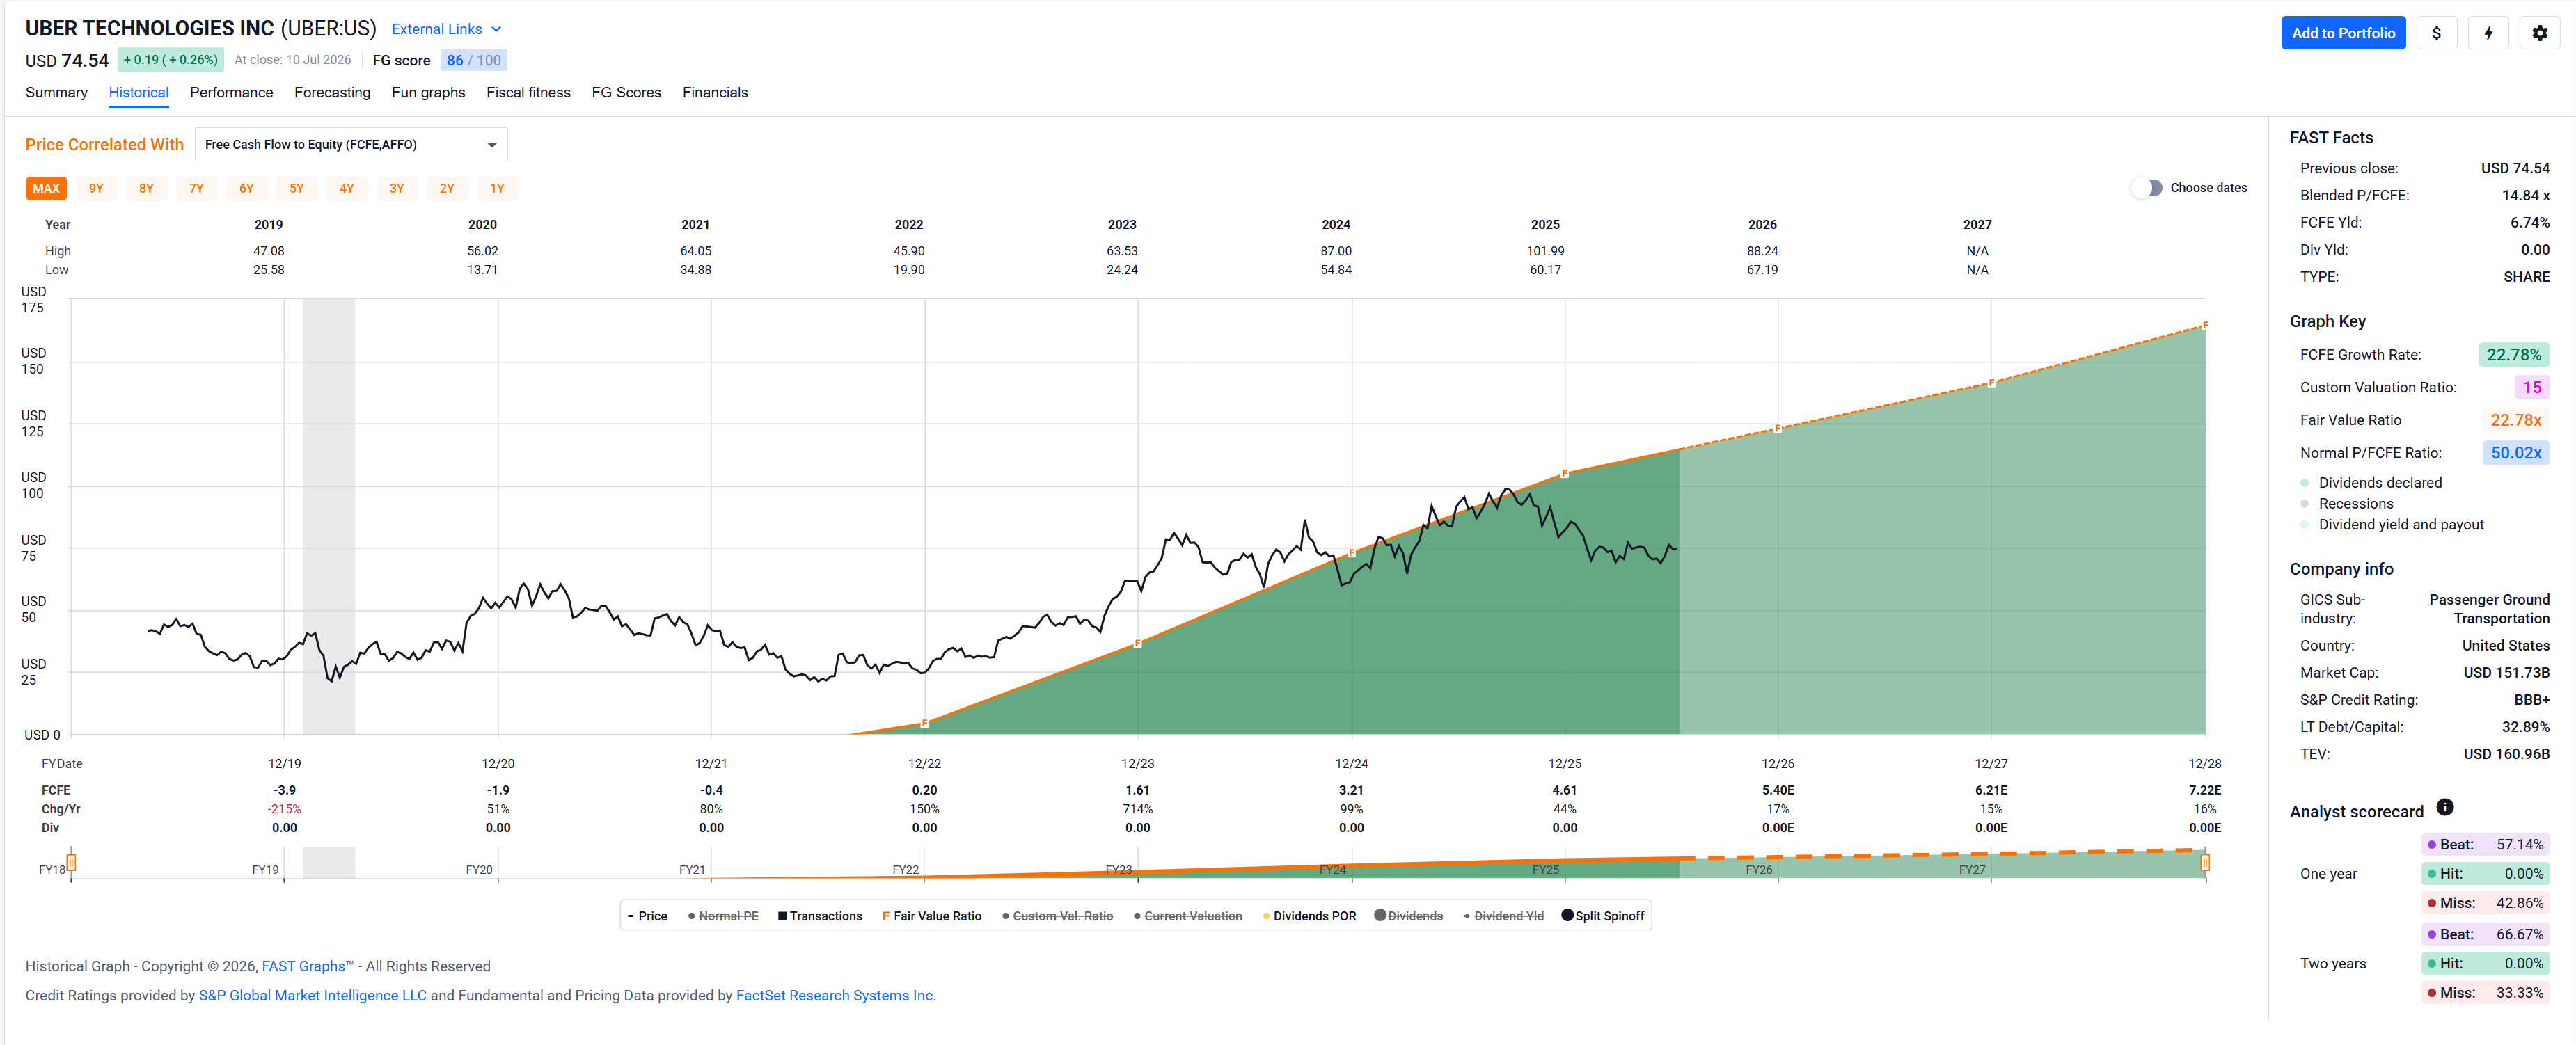Click the Add to Portfolio button
2576x1045 pixels.
pos(2343,33)
